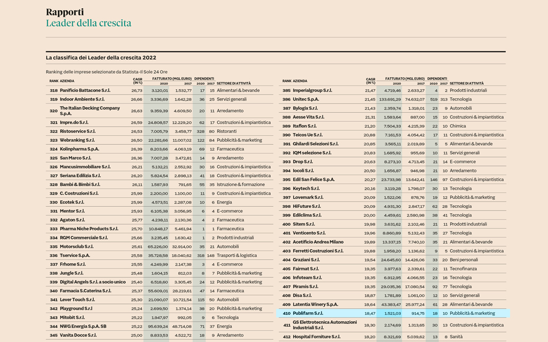Click Pharma Niche Products S.r.l.
The image size is (548, 342).
[89, 229]
